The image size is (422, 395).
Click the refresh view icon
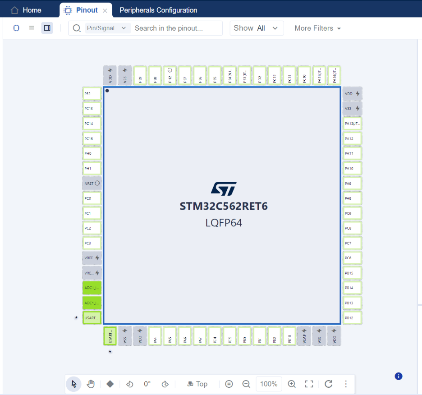(329, 384)
